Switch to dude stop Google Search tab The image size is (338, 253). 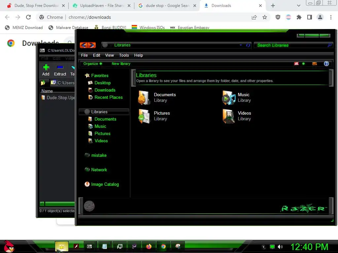167,6
